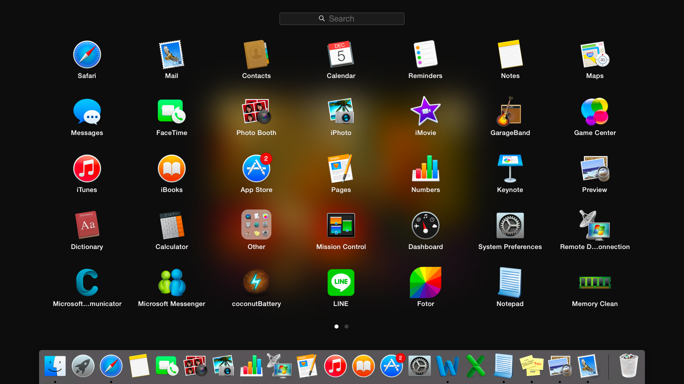Open Stickies from the Dock

click(x=532, y=366)
